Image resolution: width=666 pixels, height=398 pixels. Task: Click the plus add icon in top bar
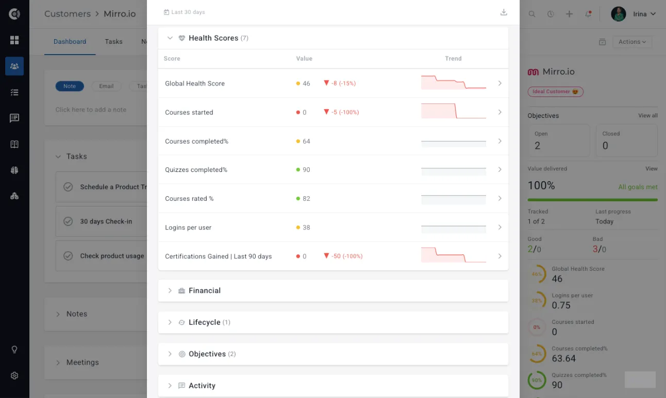click(569, 14)
